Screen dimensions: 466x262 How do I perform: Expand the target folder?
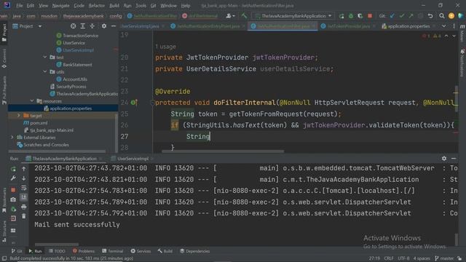point(18,115)
